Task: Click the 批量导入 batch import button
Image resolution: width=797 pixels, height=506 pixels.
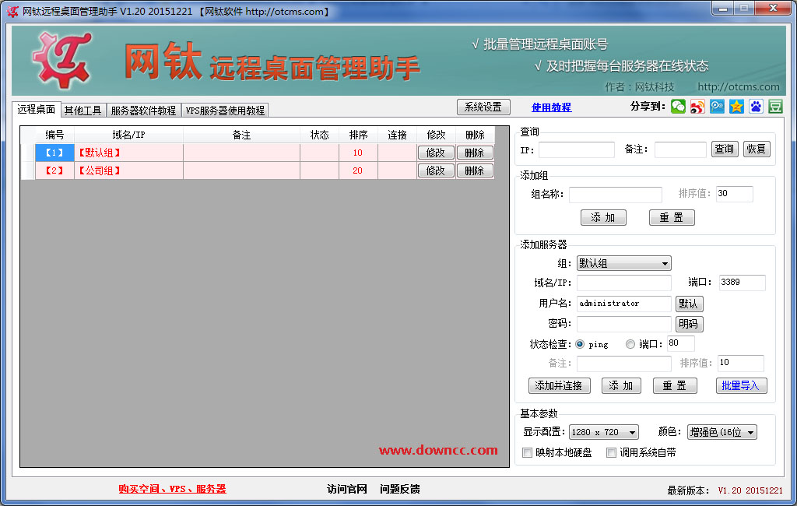Action: (741, 385)
